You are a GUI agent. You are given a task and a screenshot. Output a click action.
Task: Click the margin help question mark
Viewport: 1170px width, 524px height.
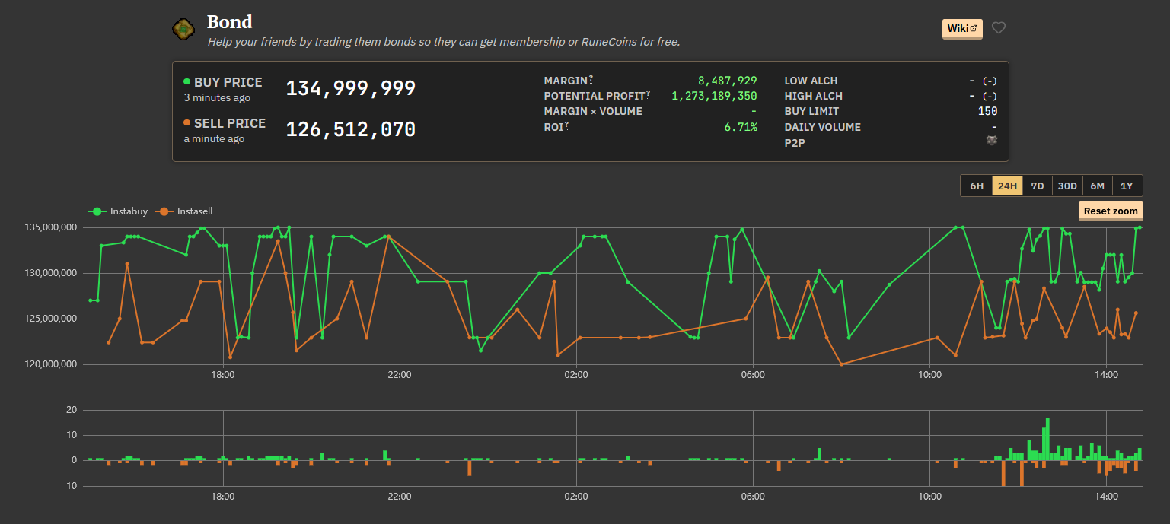click(x=591, y=79)
